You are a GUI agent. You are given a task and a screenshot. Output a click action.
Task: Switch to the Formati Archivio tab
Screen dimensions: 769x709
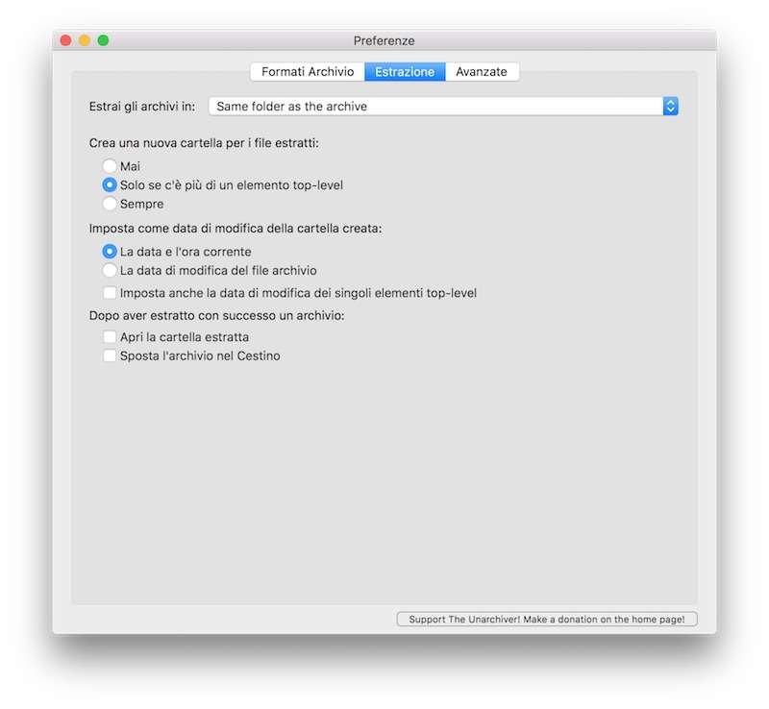pos(308,72)
